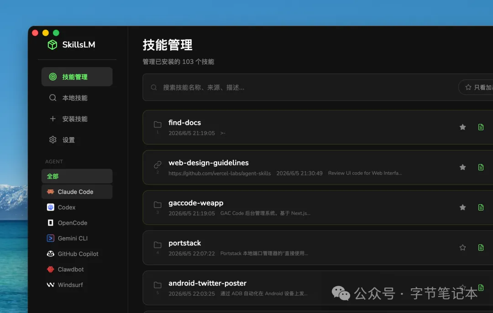Select the android-twitter-poster skill name
Screen dimensions: 493x313
(208, 283)
